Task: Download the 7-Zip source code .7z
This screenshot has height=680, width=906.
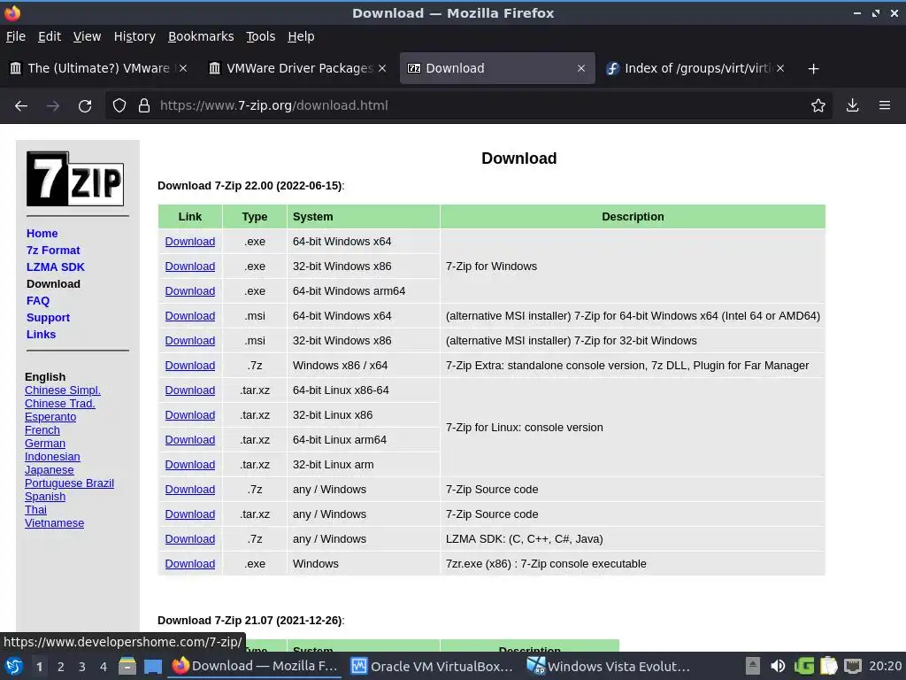Action: point(190,490)
